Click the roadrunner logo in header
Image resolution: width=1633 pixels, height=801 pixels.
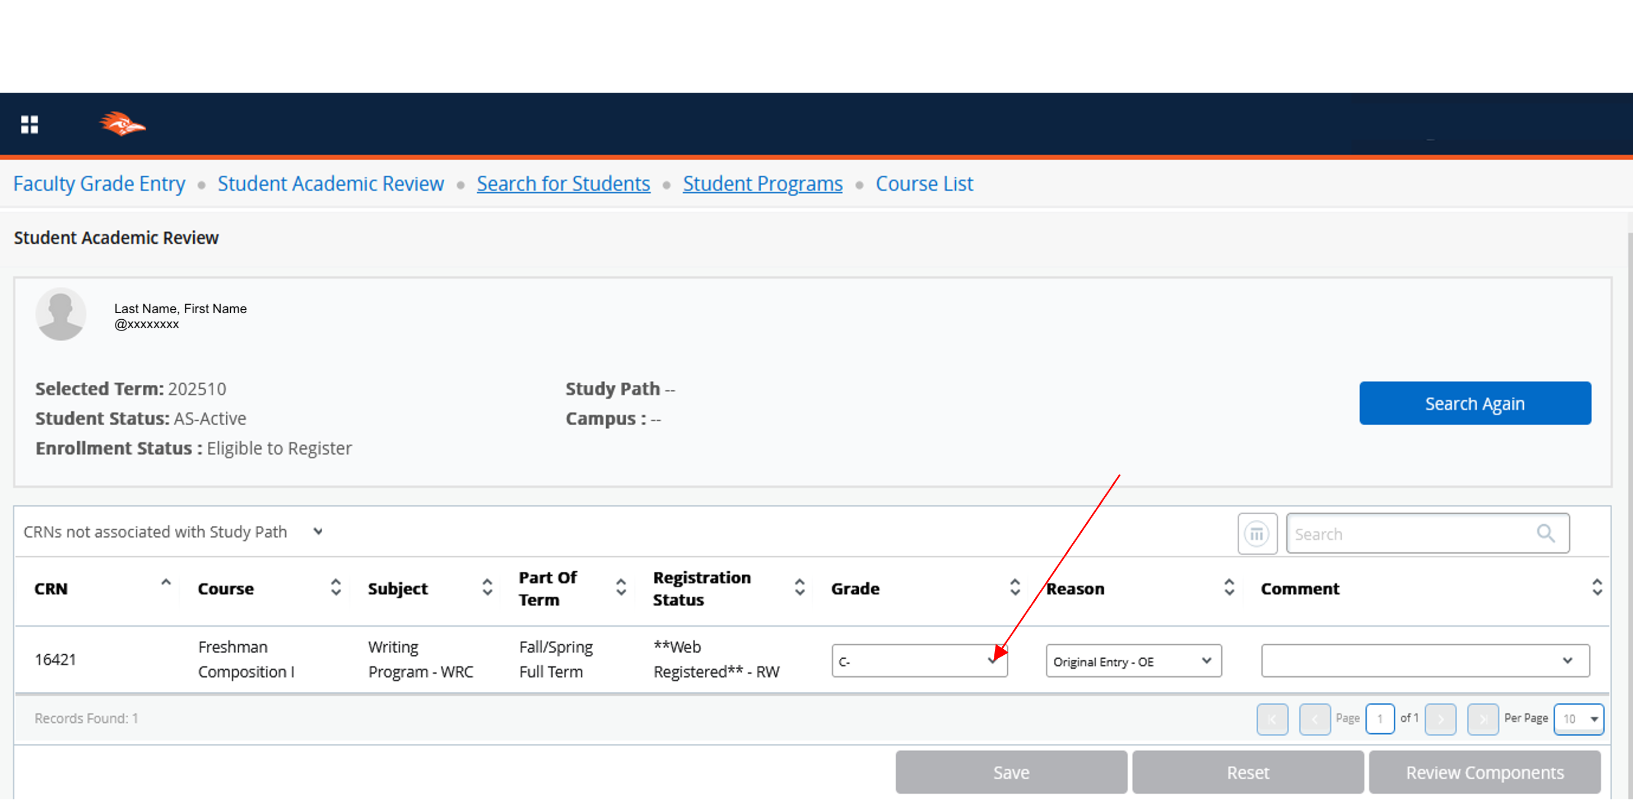click(122, 124)
